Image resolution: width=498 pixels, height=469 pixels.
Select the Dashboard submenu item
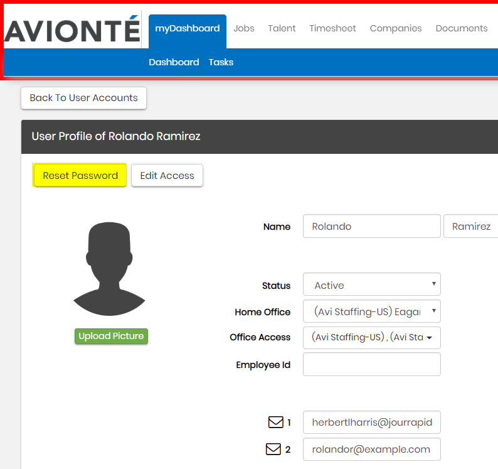[174, 62]
